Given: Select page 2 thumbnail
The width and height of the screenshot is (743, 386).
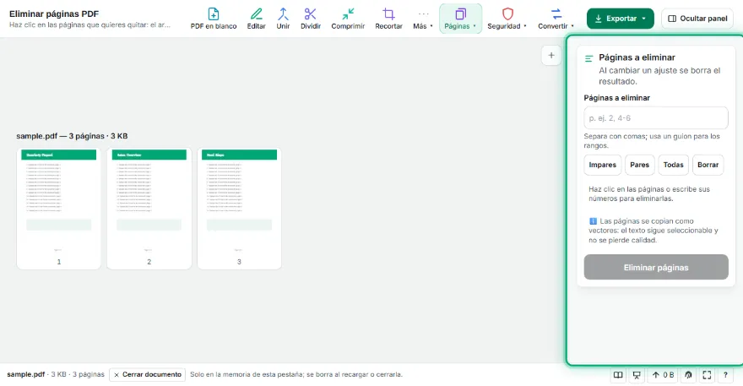Looking at the screenshot, I should [x=149, y=209].
